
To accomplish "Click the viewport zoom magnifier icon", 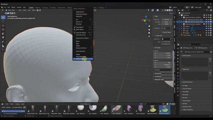I will [149, 26].
